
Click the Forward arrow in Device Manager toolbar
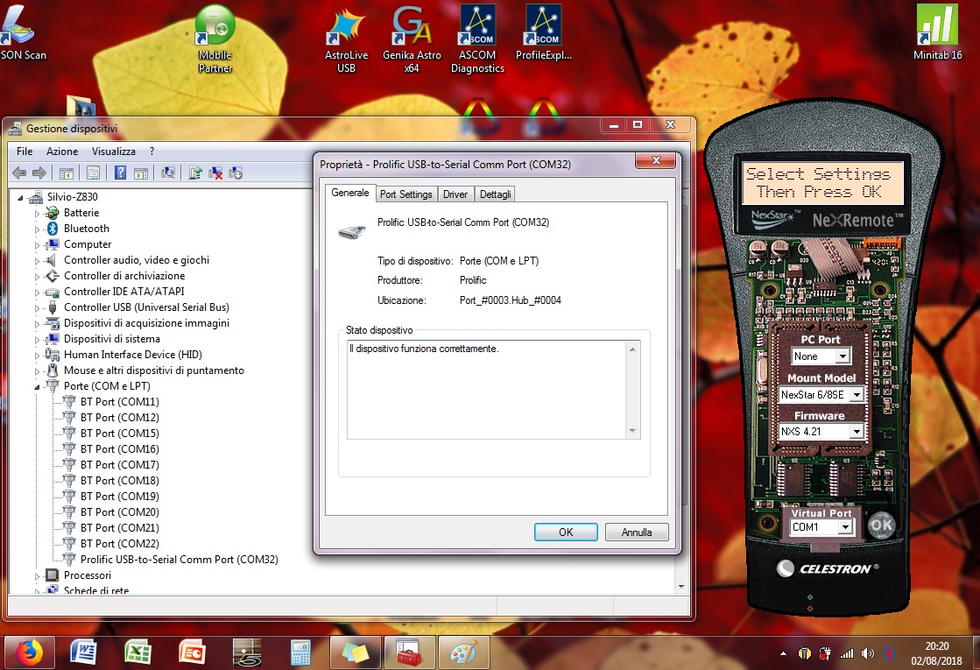[x=39, y=173]
